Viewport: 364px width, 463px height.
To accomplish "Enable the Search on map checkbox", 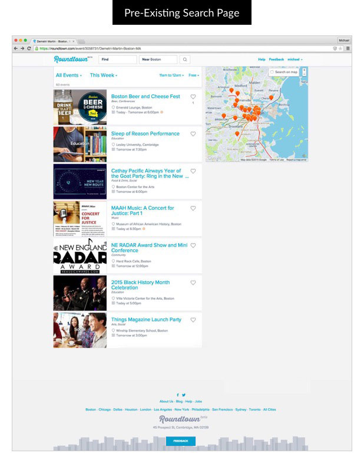I will 272,72.
